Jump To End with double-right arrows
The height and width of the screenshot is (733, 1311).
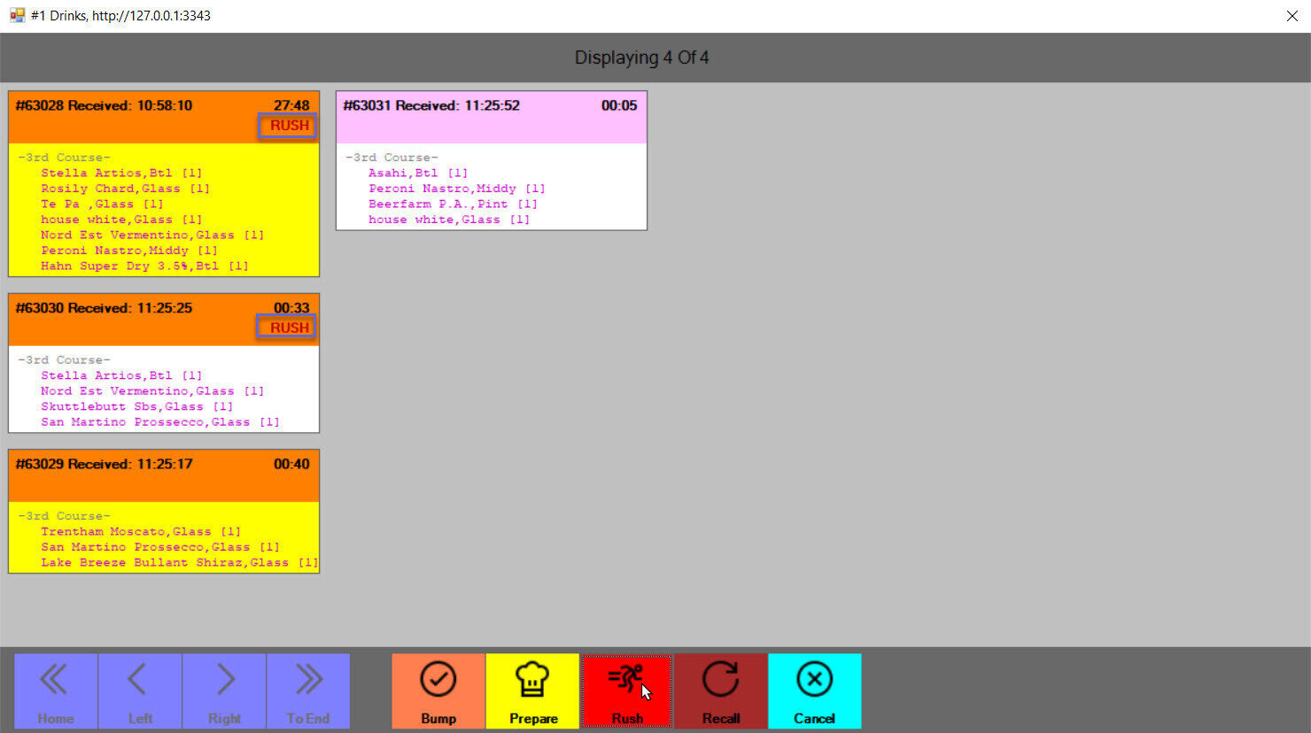308,691
